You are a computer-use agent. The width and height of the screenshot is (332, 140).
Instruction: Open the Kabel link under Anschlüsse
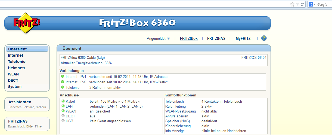[70, 101]
